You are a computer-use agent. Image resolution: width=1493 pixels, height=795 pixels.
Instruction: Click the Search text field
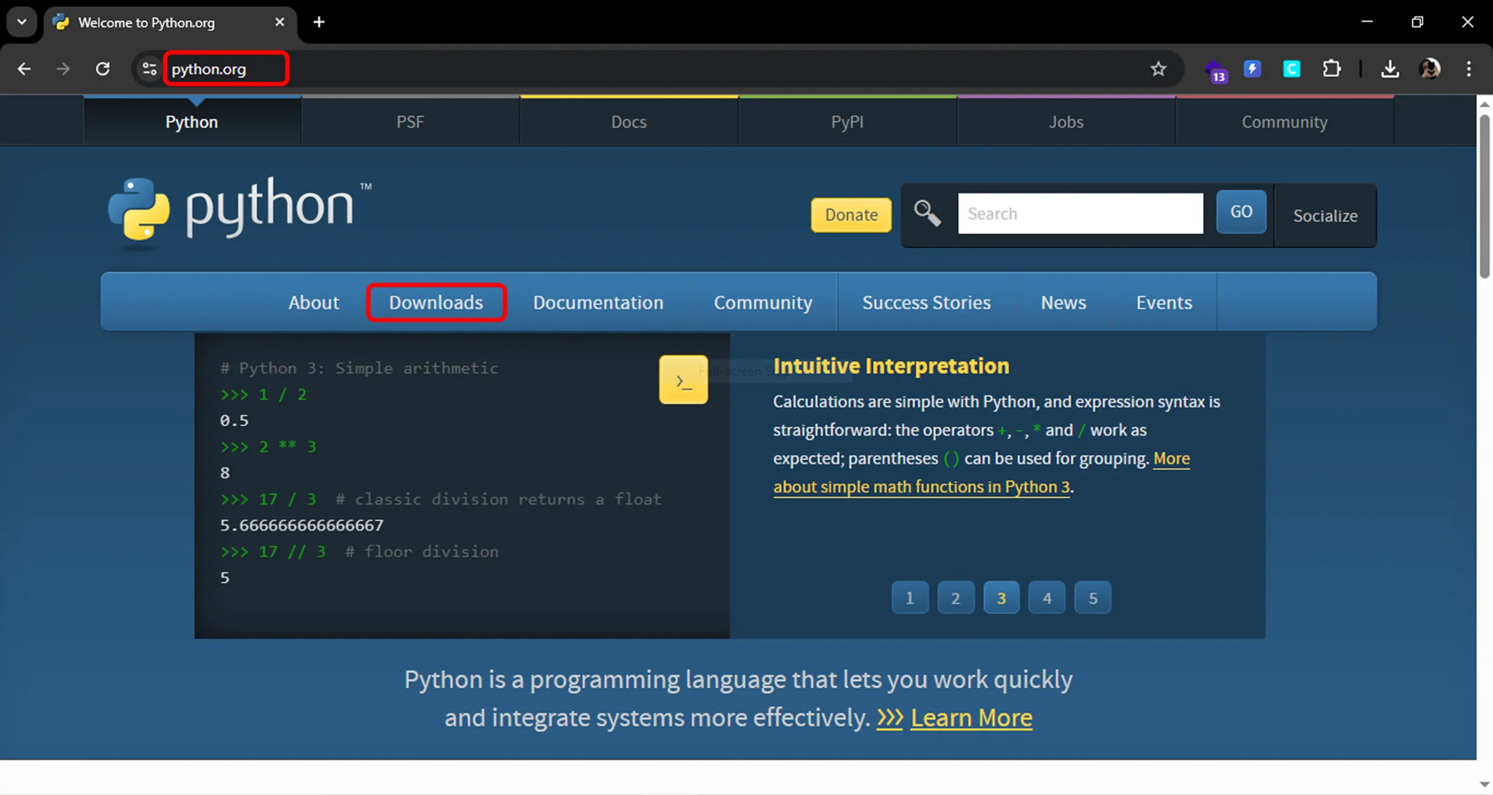(1080, 213)
